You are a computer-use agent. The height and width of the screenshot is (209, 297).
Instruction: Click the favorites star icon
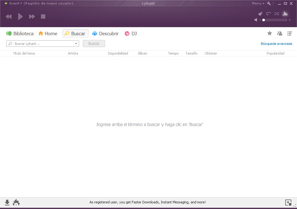(269, 33)
